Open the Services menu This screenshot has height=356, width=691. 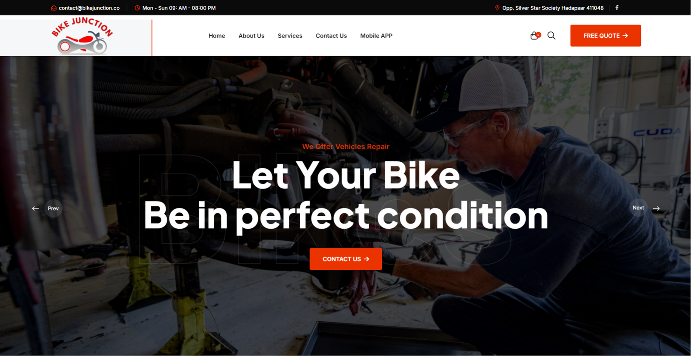(x=290, y=36)
